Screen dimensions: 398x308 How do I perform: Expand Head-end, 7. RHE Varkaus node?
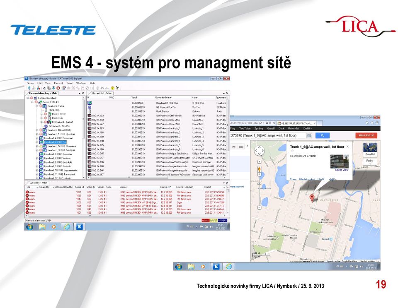click(37, 158)
